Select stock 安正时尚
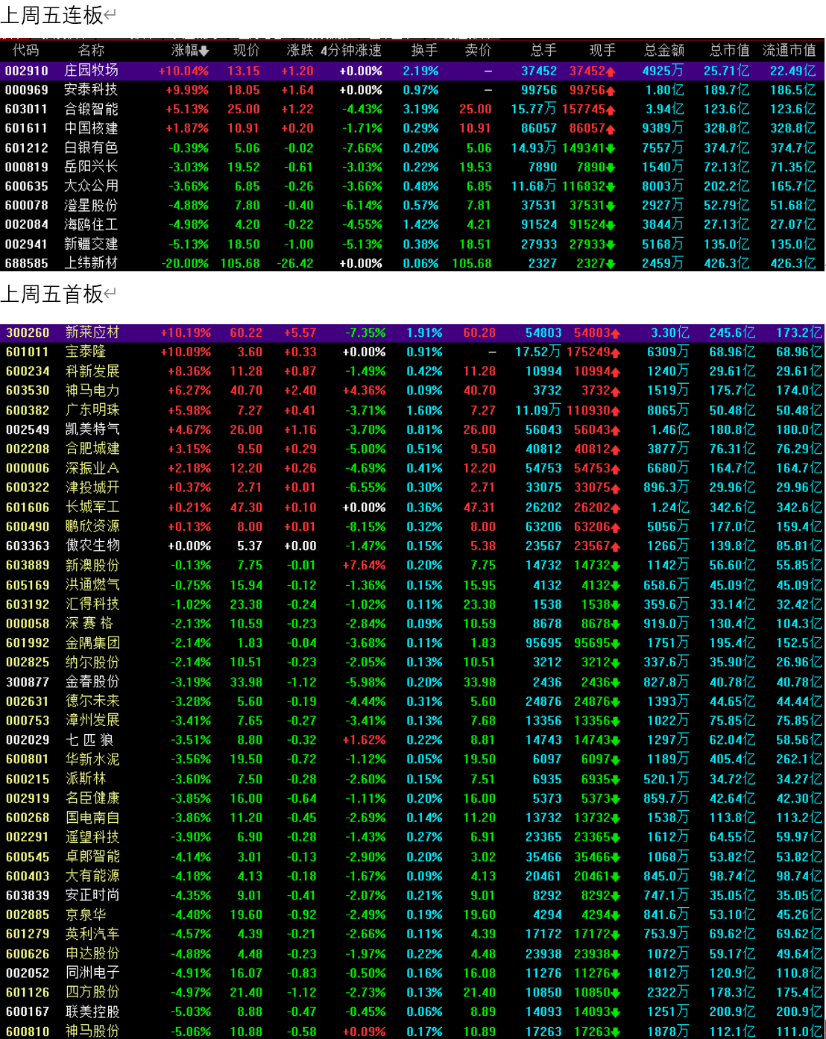The image size is (826, 1039). (x=92, y=895)
